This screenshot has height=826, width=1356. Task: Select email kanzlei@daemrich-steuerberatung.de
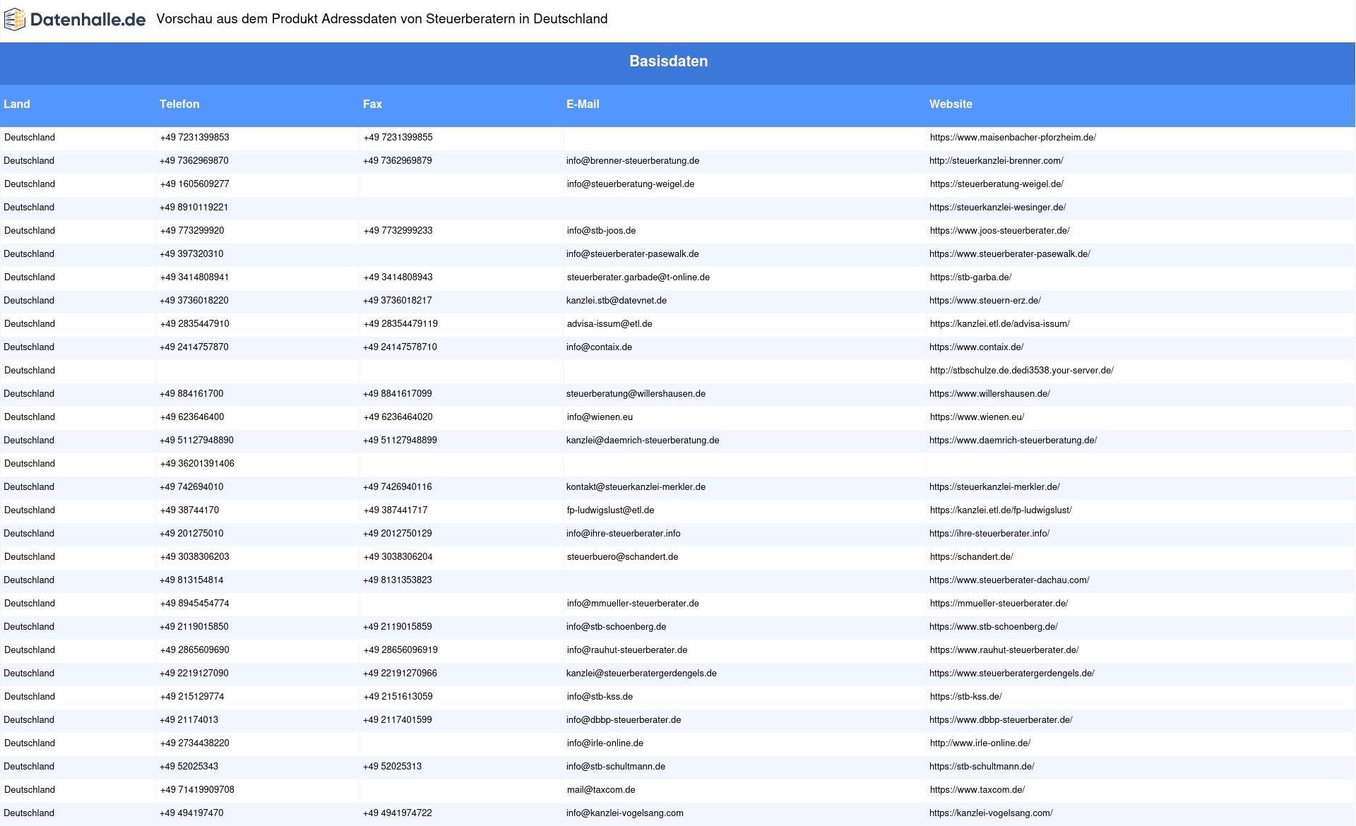pyautogui.click(x=643, y=441)
